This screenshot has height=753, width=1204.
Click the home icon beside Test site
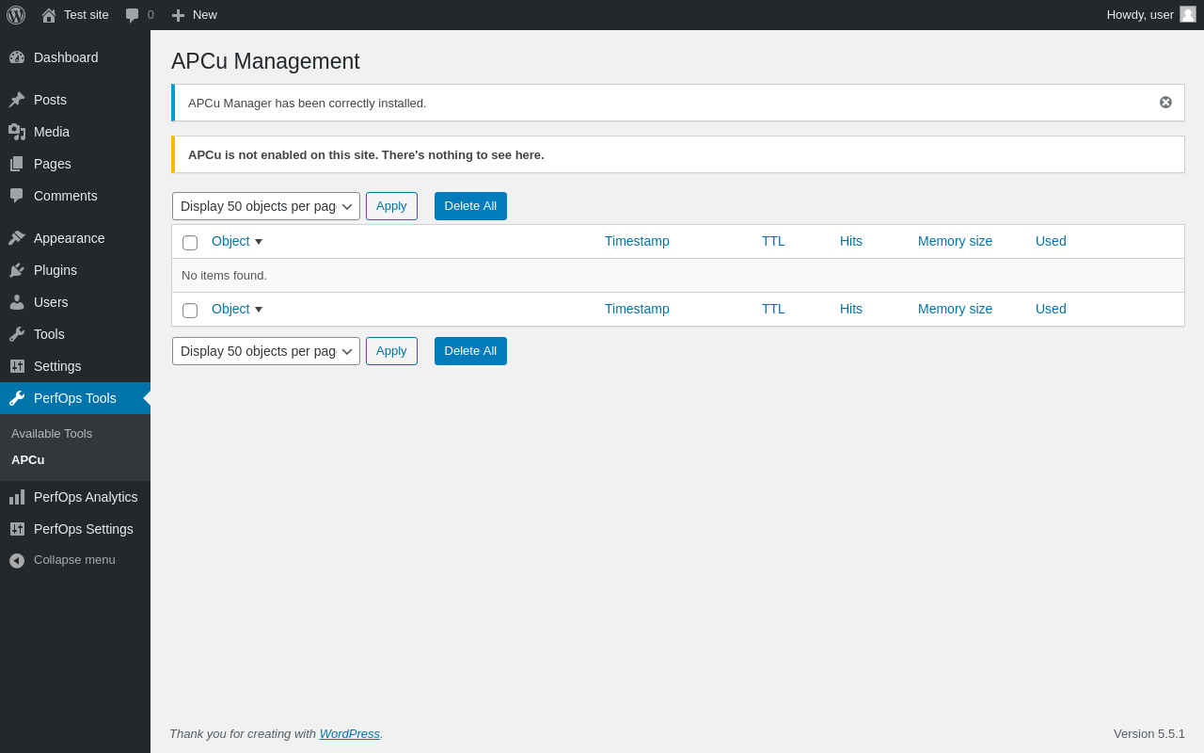click(x=49, y=15)
